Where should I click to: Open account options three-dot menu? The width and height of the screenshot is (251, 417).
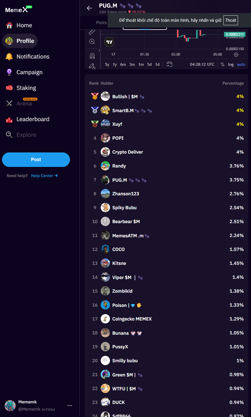[x=70, y=405]
